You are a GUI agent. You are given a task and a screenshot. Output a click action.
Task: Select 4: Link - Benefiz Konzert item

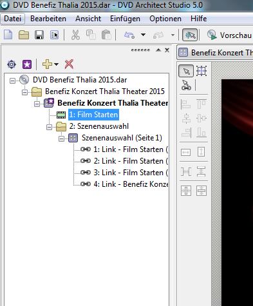pyautogui.click(x=131, y=184)
